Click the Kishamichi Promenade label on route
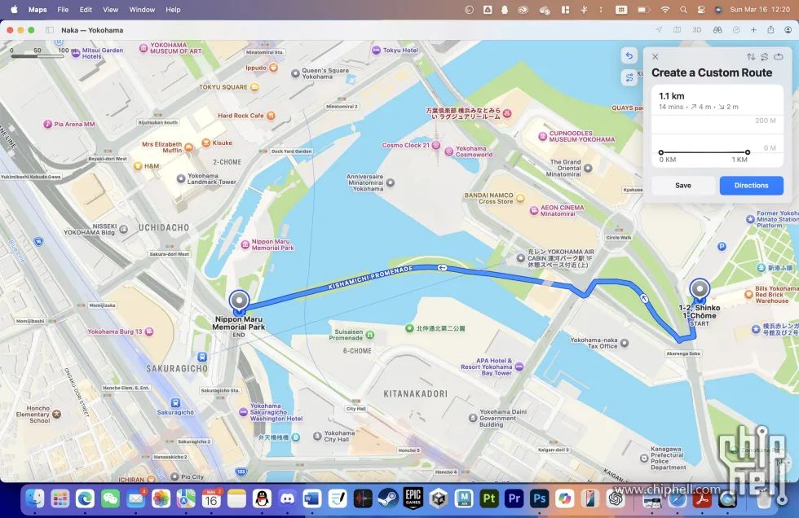Screen dimensions: 799x518 tap(370, 277)
